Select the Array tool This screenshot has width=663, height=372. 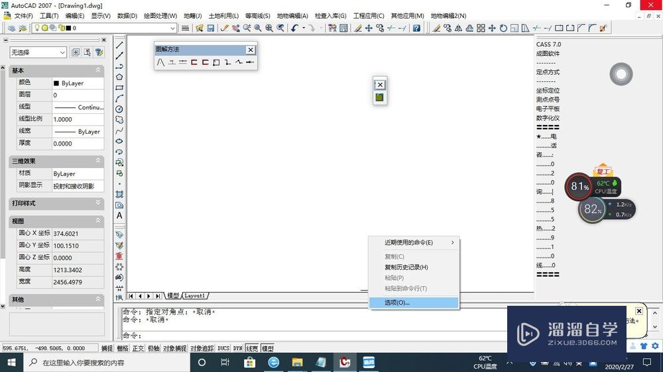[481, 28]
